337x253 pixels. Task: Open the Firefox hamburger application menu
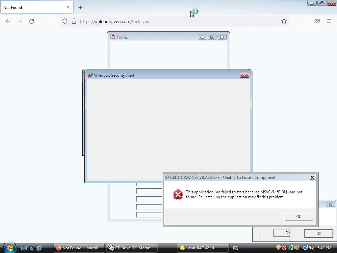[329, 21]
